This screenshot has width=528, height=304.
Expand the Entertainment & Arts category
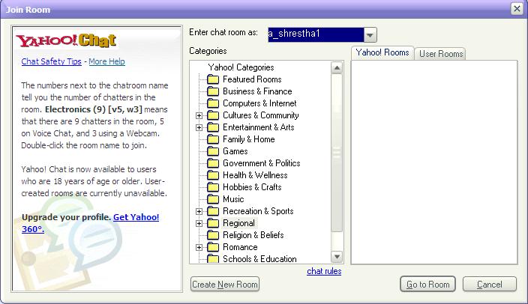point(199,128)
